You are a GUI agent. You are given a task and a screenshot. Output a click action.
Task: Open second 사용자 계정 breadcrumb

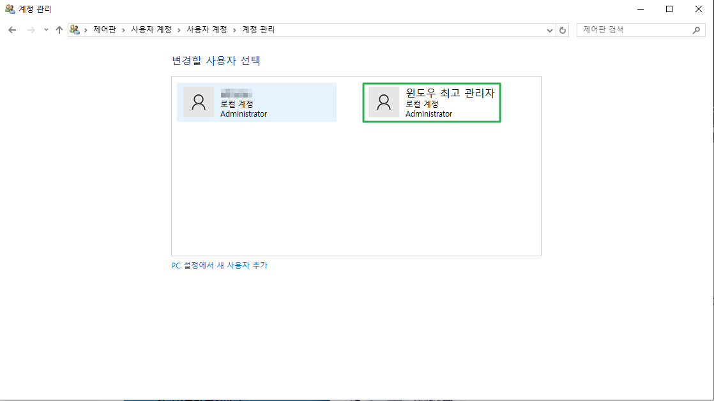[x=207, y=29]
